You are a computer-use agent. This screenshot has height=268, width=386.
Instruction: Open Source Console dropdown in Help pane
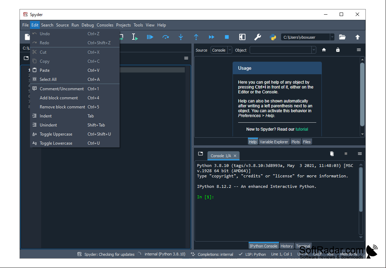click(221, 50)
